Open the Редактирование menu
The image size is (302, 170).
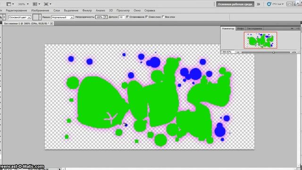(x=17, y=10)
